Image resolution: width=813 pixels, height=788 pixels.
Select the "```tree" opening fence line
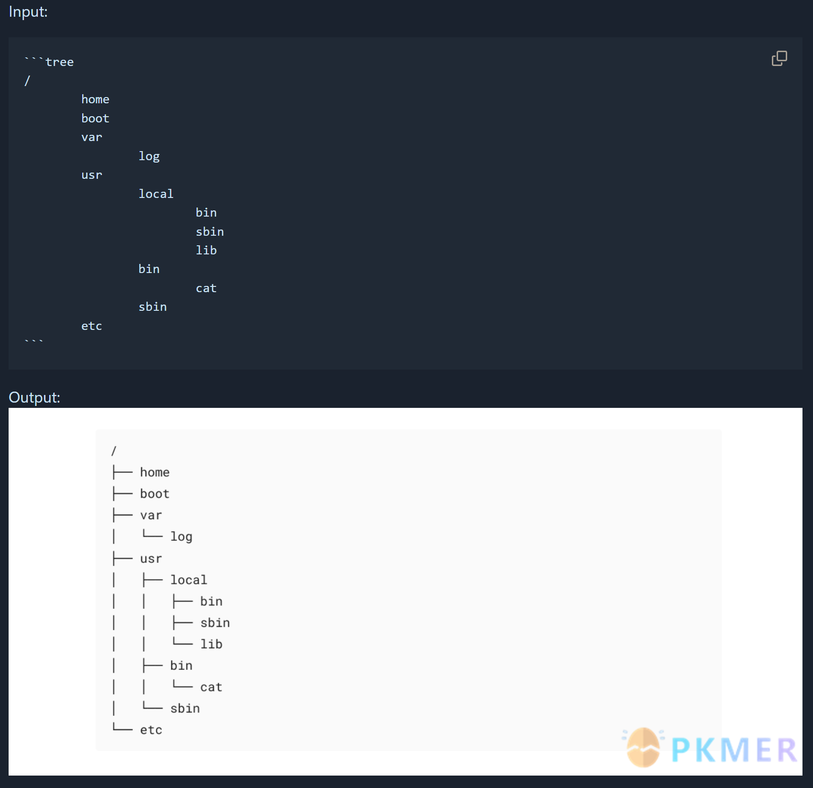(x=49, y=62)
